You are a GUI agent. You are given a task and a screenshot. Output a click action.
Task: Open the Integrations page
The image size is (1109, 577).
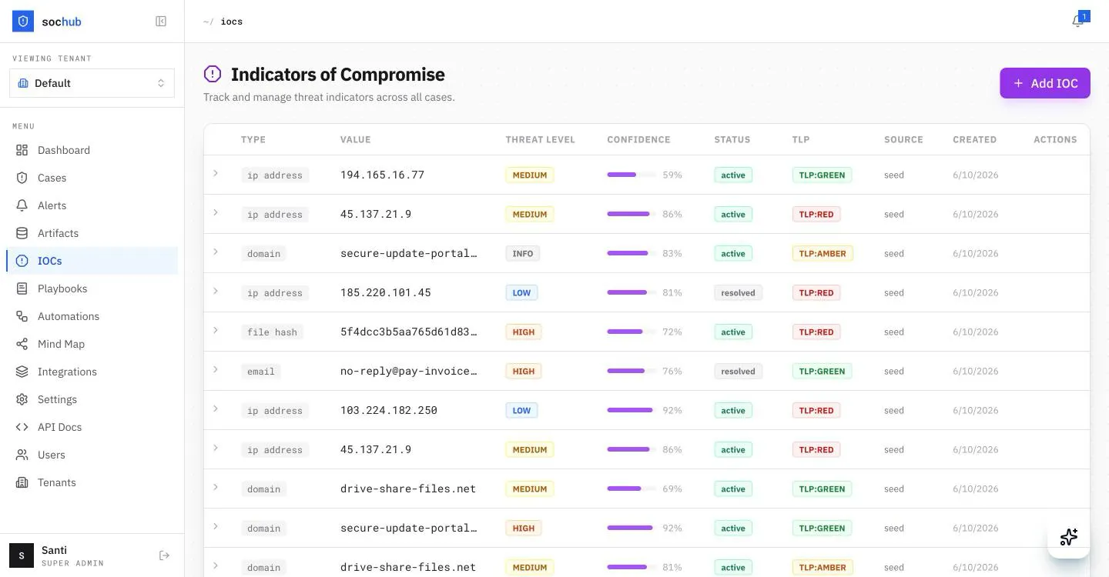[92, 372]
